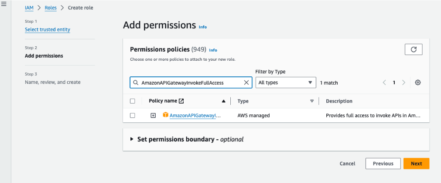
Task: Check the AmazonAPIGatewayInvokeFullAccess policy checkbox
Action: click(x=133, y=116)
